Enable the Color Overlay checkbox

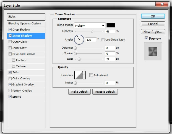click(x=10, y=79)
